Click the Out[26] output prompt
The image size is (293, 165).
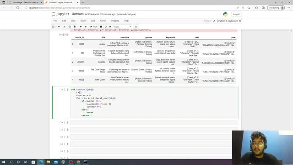click(x=64, y=35)
